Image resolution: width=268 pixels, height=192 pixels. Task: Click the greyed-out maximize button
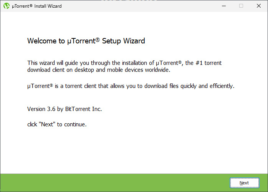(x=241, y=6)
